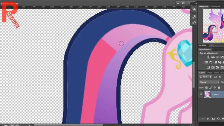Select the Adjustments tab
This screenshot has width=224, height=126.
click(205, 49)
